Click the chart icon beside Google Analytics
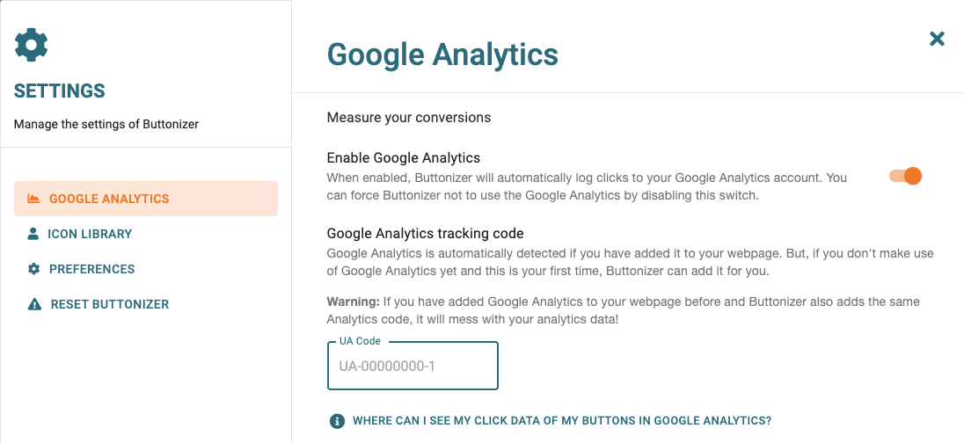This screenshot has height=443, width=964. (33, 199)
